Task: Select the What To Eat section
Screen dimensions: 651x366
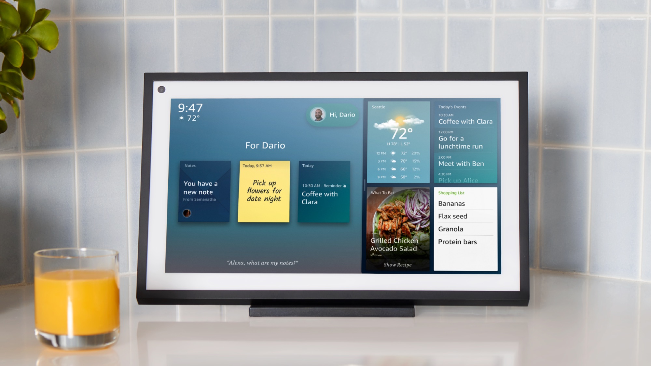Action: coord(398,228)
